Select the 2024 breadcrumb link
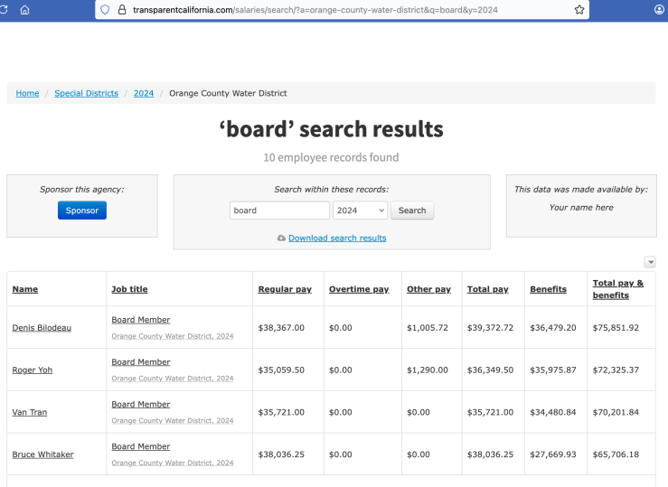 tap(144, 93)
